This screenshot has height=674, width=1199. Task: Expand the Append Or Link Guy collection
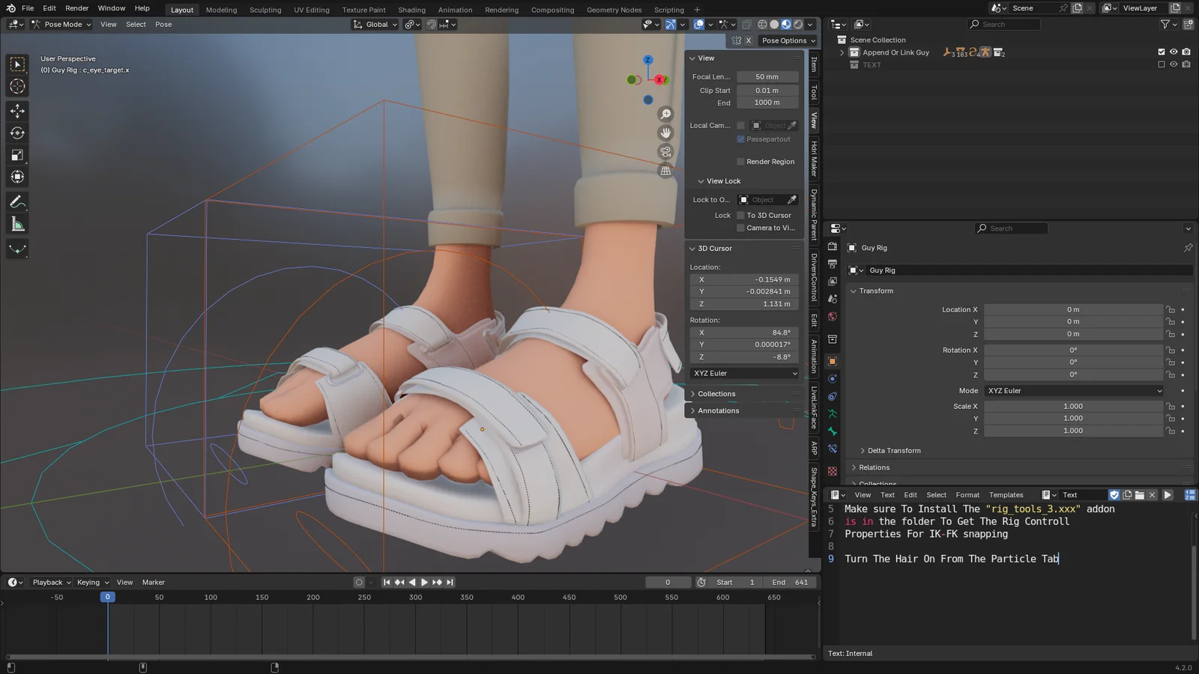point(842,52)
